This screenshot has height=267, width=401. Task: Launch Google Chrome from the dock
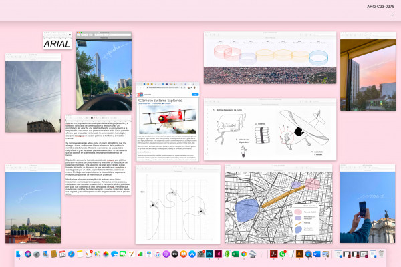tap(244, 254)
